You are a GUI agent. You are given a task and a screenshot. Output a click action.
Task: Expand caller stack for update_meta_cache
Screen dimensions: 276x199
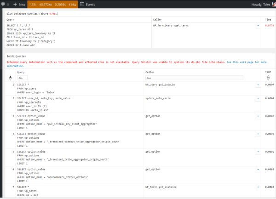point(258,98)
